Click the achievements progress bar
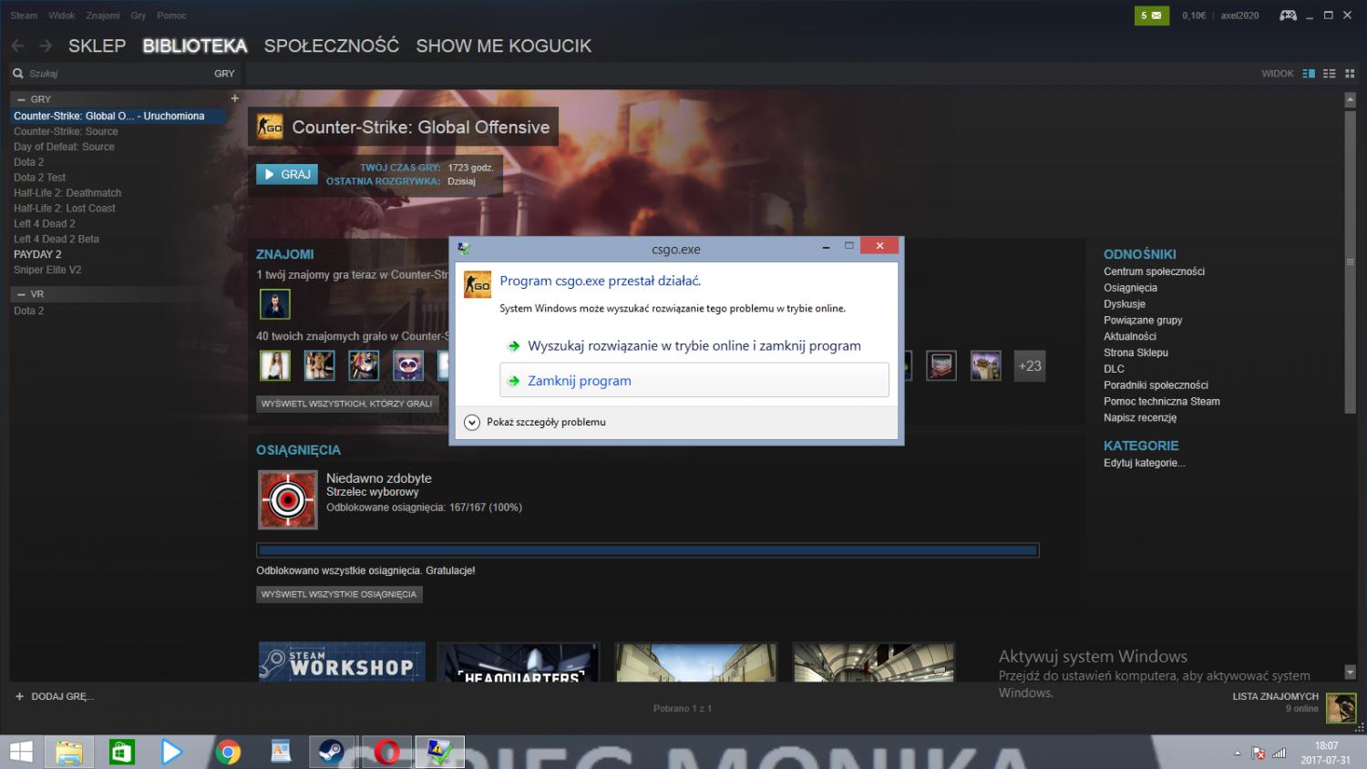 [x=647, y=550]
